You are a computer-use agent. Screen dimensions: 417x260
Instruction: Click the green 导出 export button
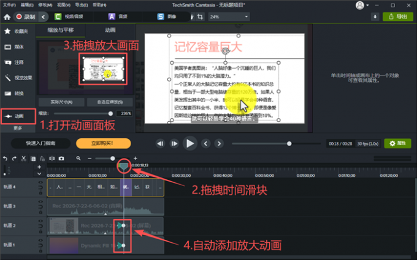pos(398,17)
